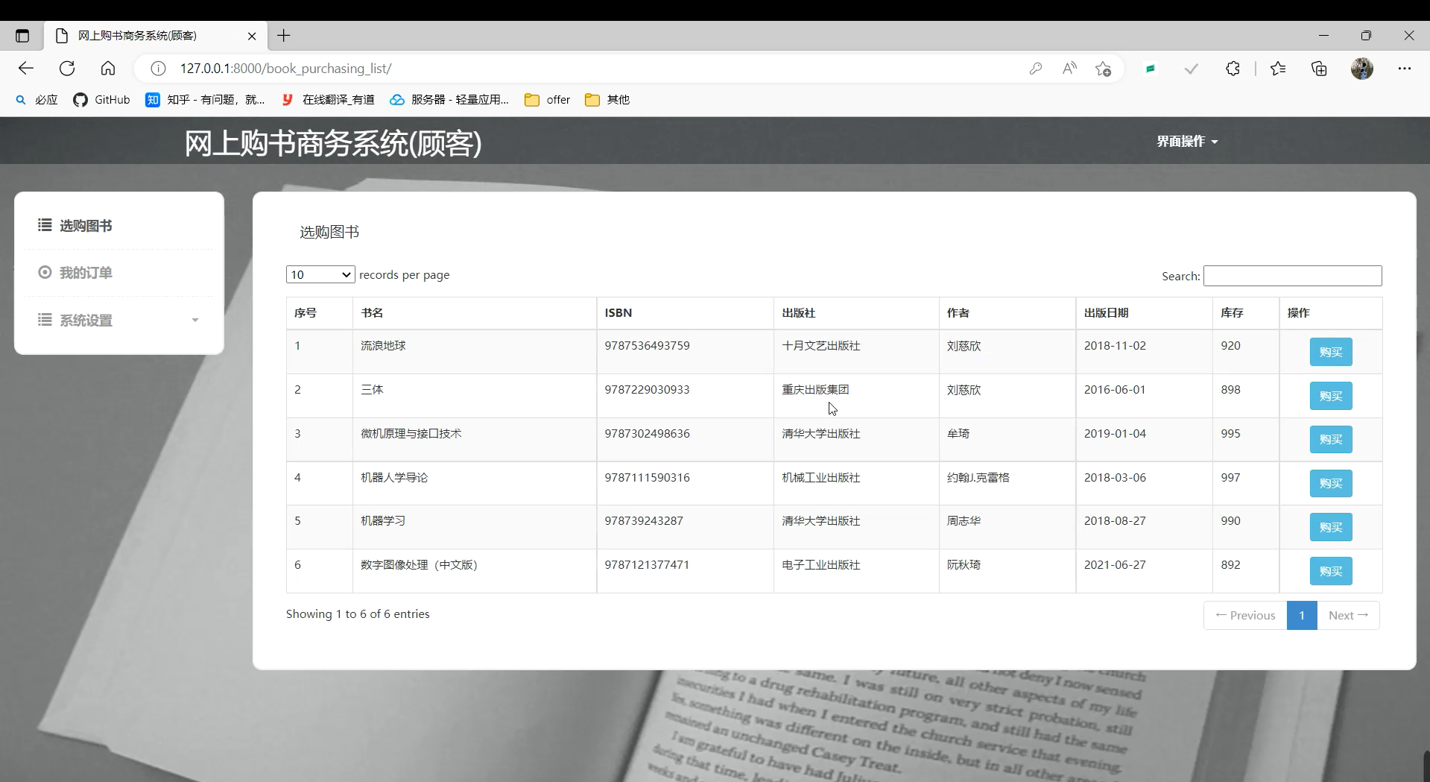This screenshot has height=782, width=1430.
Task: Close the 网上购书商务系统 tab
Action: click(252, 36)
